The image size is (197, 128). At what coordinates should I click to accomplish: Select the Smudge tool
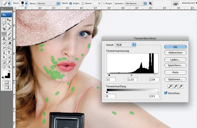4,48
